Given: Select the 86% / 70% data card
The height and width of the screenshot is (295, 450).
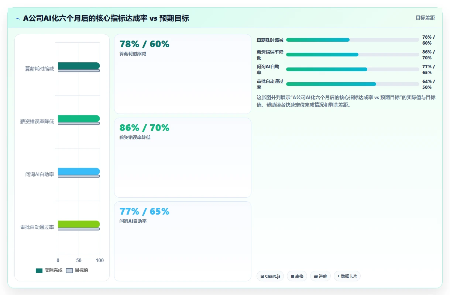Looking at the screenshot, I should point(183,157).
